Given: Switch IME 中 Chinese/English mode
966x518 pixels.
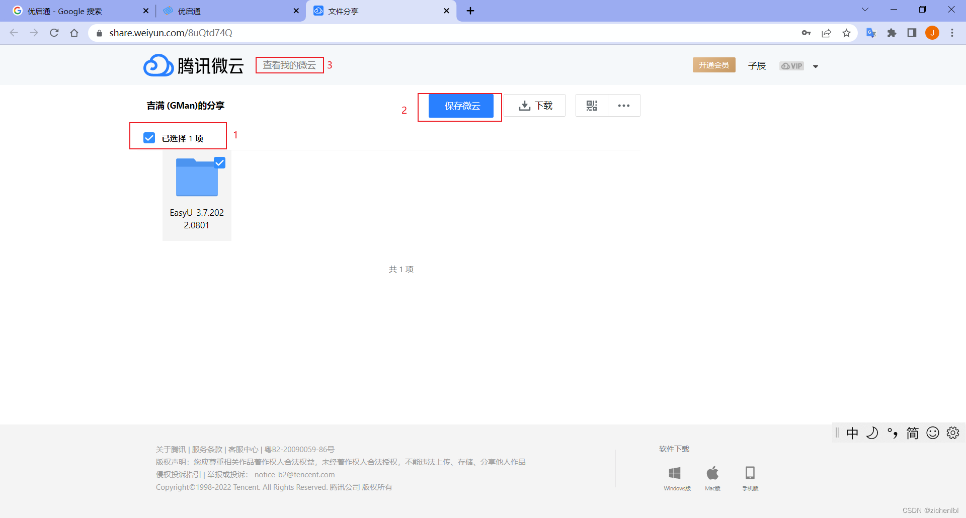Looking at the screenshot, I should (852, 433).
